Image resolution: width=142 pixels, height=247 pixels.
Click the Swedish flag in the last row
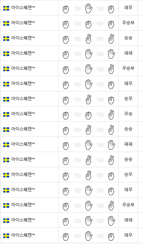6,236
